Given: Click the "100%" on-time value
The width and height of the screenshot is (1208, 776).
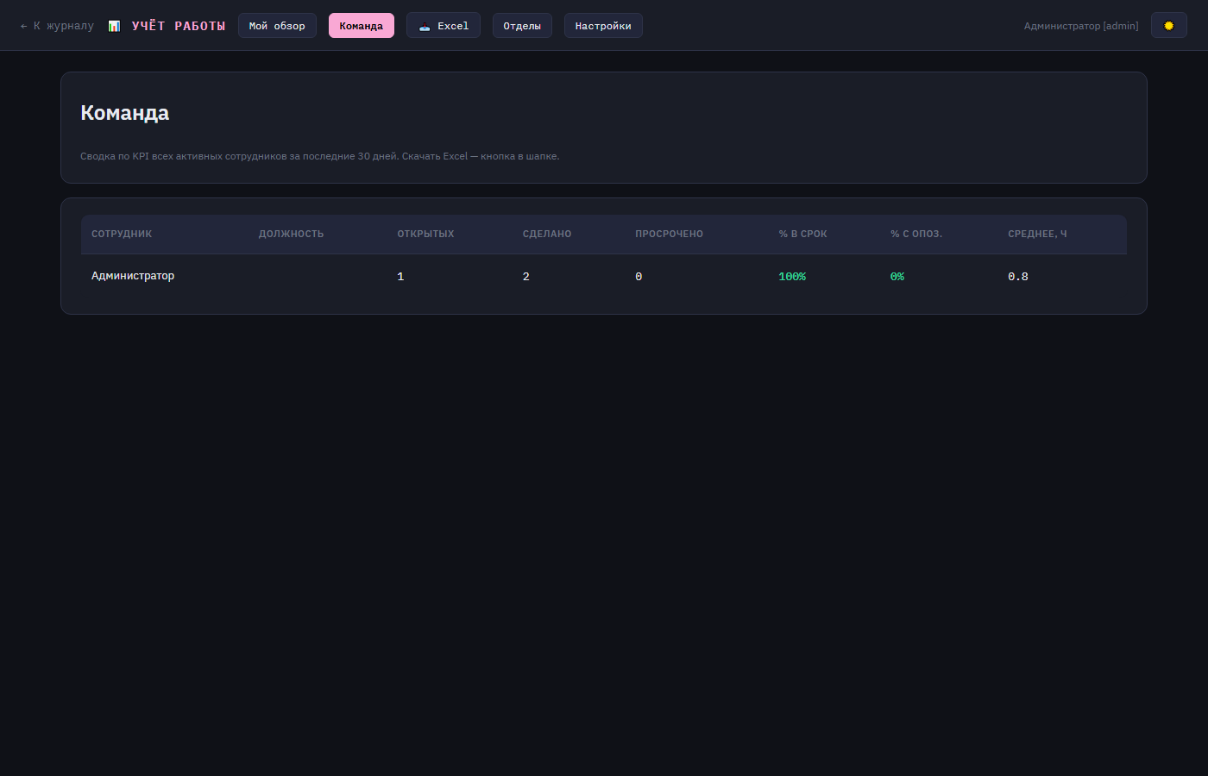Looking at the screenshot, I should point(792,277).
